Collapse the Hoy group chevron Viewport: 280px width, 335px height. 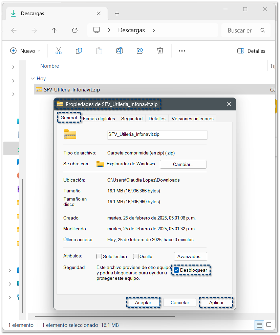click(33, 78)
